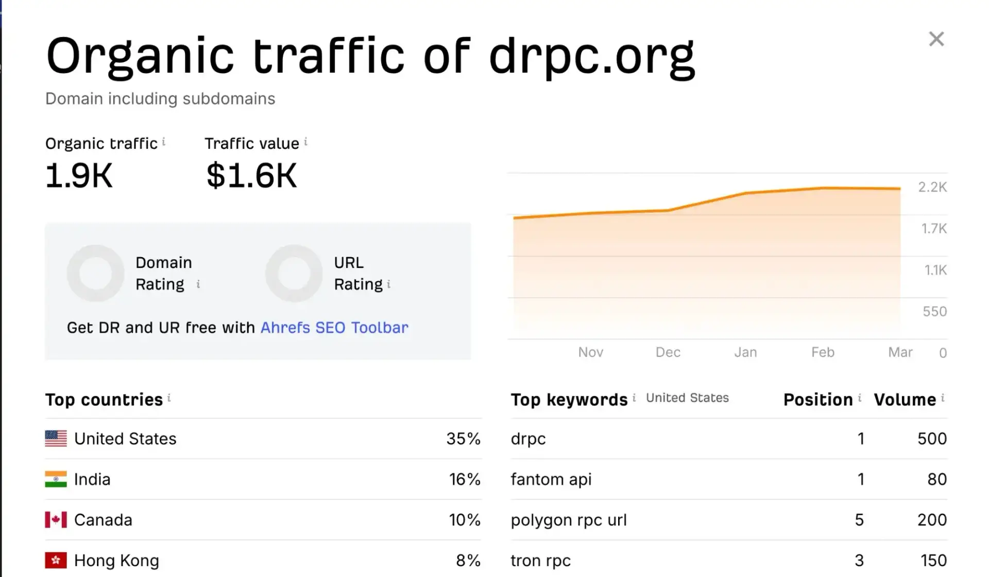Click the fantom api keyword entry
Image resolution: width=989 pixels, height=577 pixels.
[x=551, y=479]
